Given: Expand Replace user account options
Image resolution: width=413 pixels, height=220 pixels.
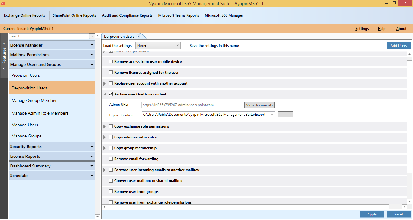Looking at the screenshot, I should pyautogui.click(x=105, y=83).
